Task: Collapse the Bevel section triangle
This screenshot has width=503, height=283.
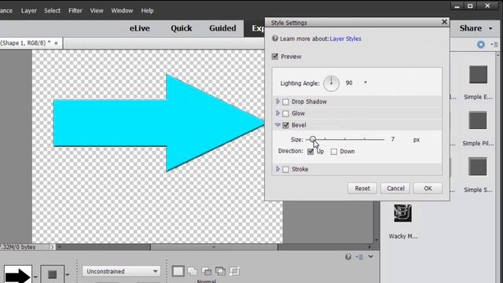Action: [x=277, y=125]
